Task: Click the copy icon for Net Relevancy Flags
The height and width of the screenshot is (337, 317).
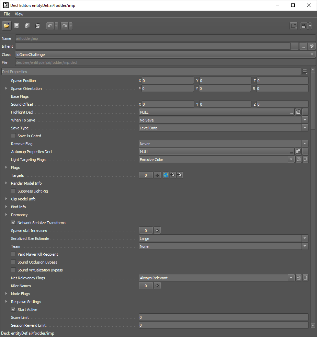Action: tap(305, 278)
